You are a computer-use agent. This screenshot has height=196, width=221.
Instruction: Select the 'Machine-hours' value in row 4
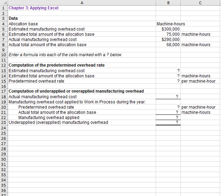click(171, 24)
